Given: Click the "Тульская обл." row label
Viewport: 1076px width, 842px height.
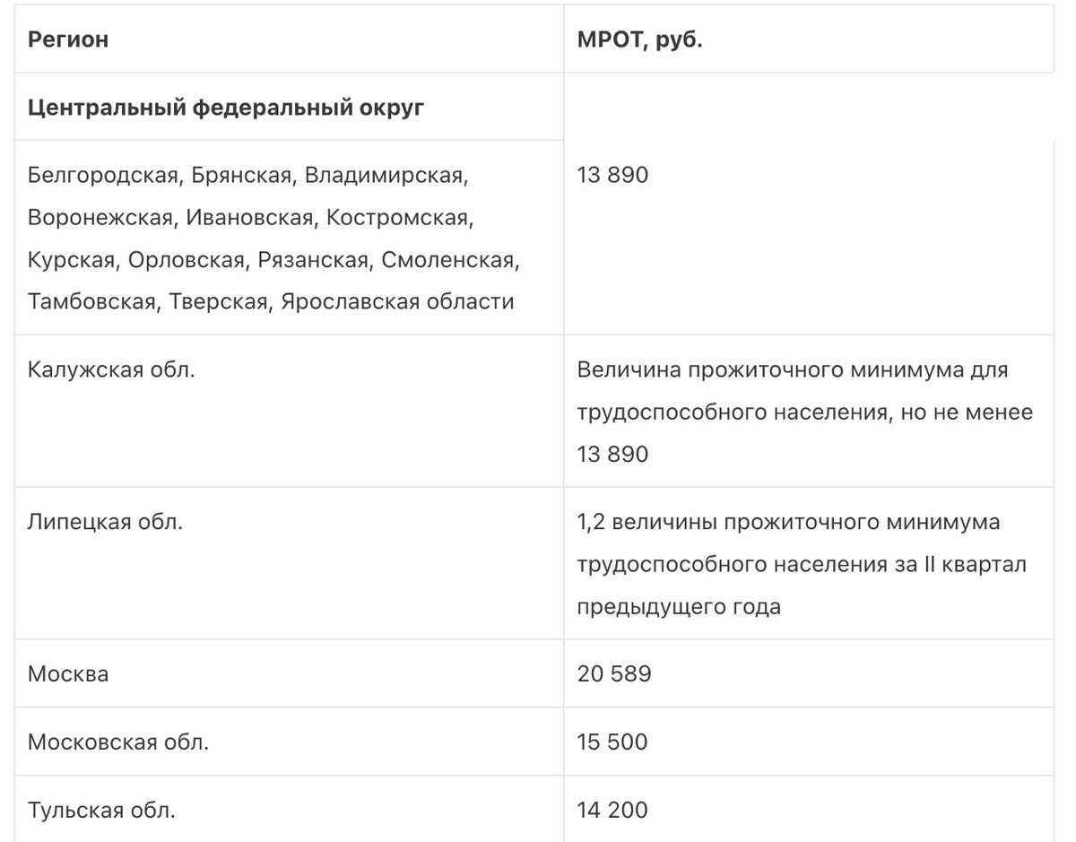Looking at the screenshot, I should pyautogui.click(x=101, y=812).
